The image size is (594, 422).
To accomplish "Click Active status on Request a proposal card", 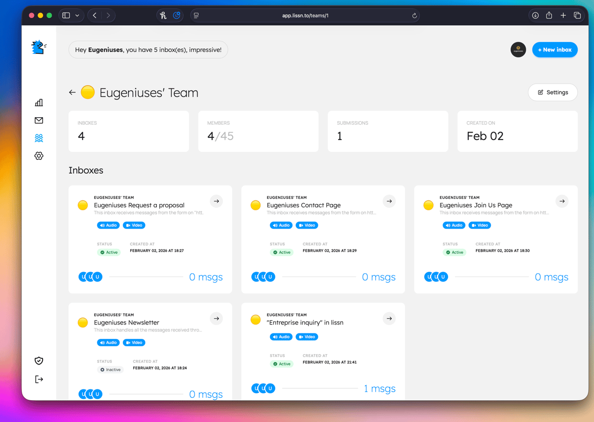I will [x=109, y=252].
